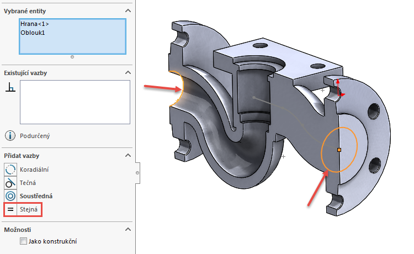Screen dimensions: 414x254
Task: Click the selected entities box resize handle
Action: tap(72, 57)
